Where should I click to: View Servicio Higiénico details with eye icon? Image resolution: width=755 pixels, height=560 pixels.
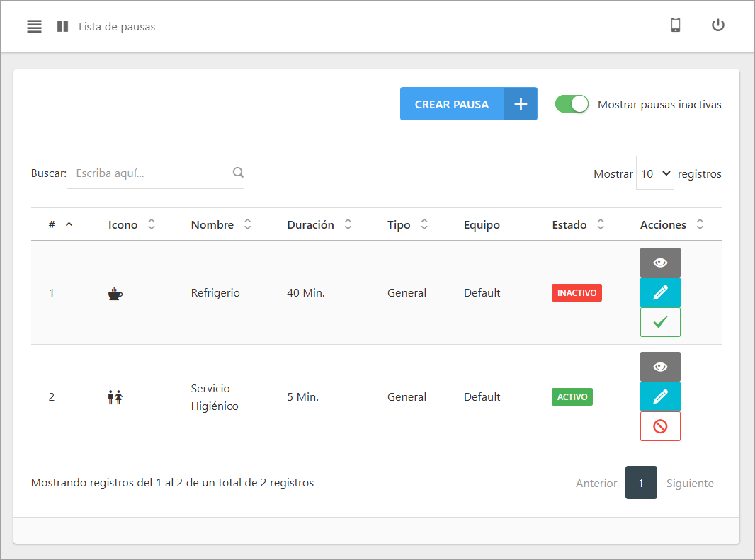point(660,367)
